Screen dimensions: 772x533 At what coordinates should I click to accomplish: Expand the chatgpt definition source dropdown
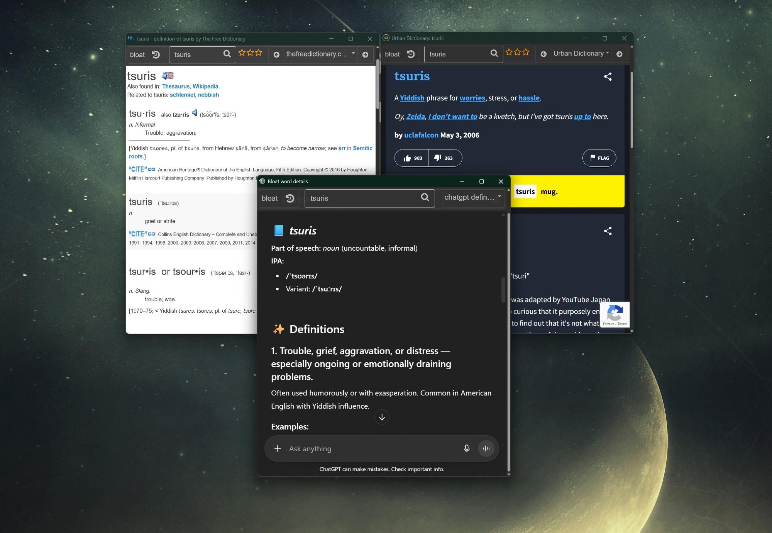tap(472, 197)
